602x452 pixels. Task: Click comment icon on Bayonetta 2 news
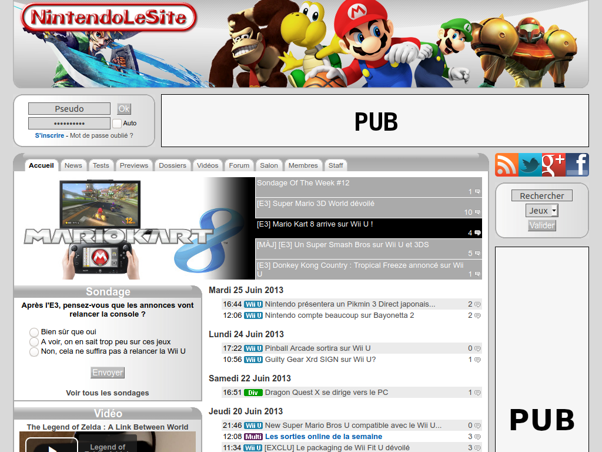tap(477, 315)
